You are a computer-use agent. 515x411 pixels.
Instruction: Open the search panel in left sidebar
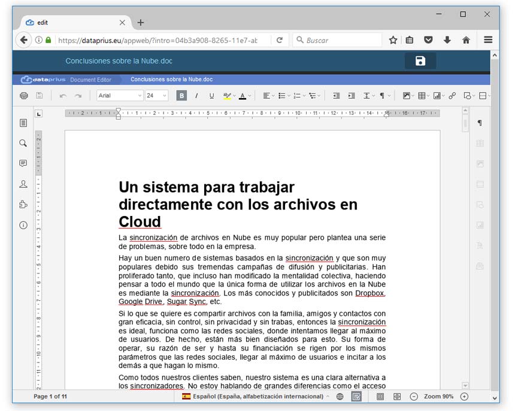tap(23, 144)
